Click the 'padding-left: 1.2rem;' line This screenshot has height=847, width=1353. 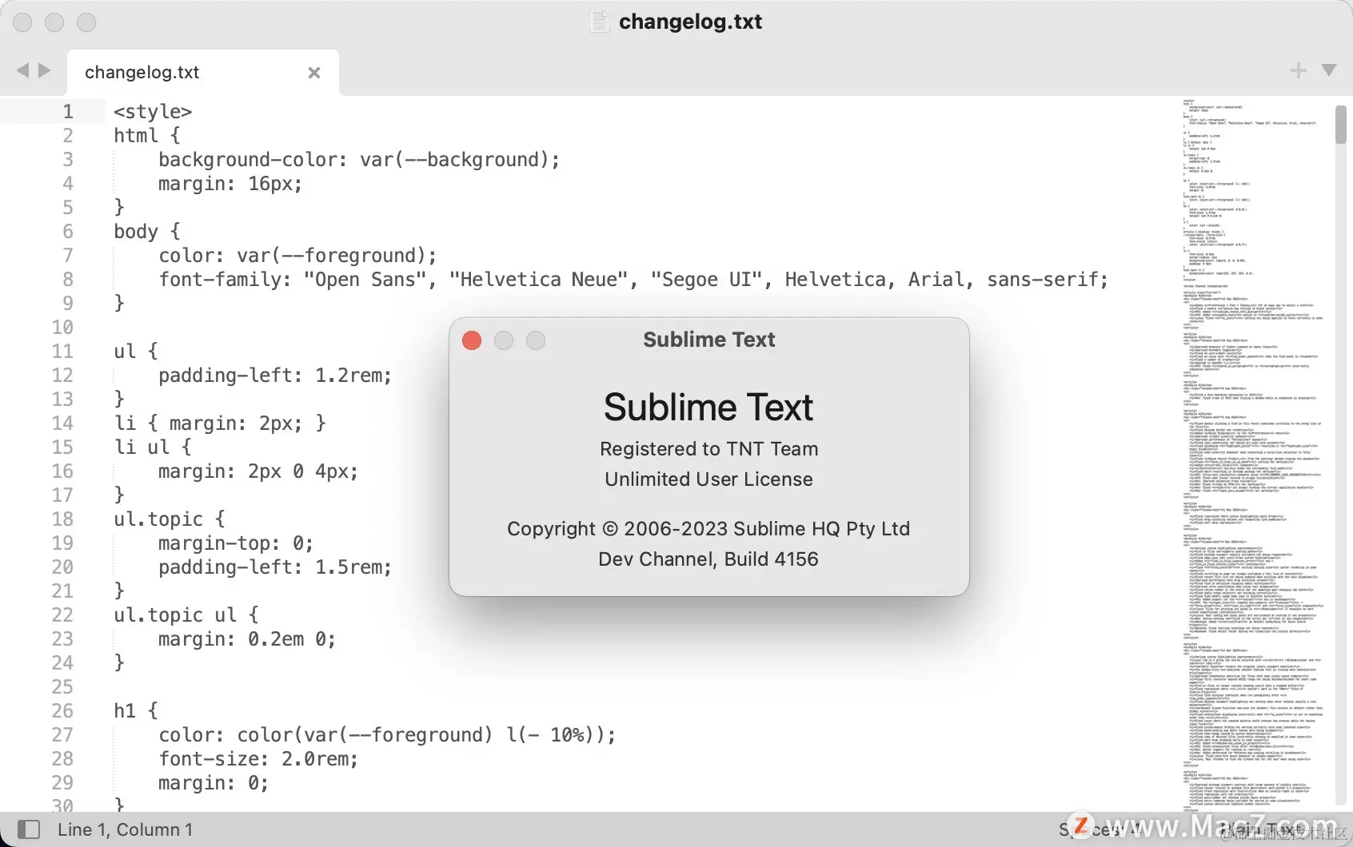click(x=275, y=376)
